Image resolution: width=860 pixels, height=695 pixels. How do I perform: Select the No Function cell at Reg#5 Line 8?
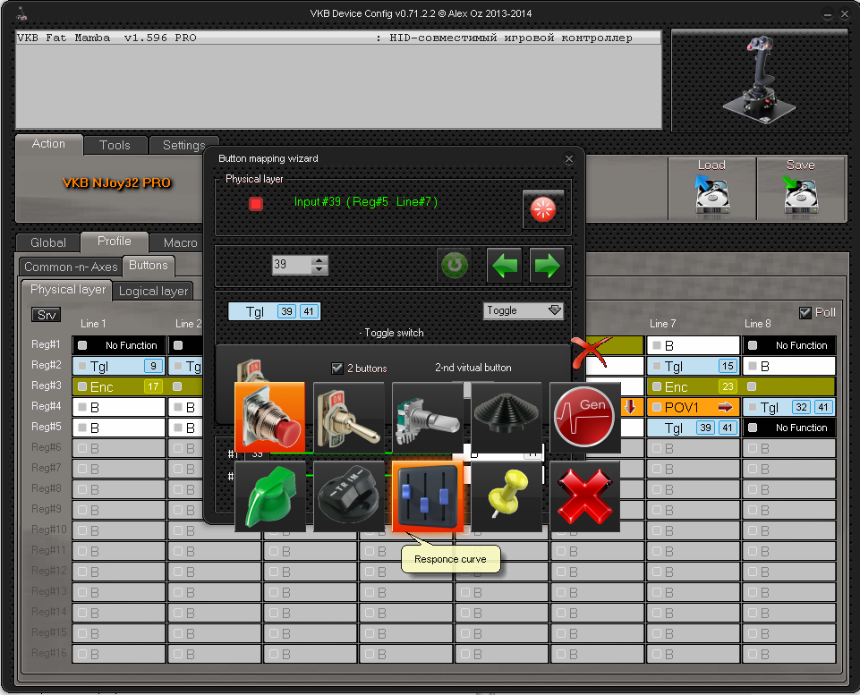click(789, 428)
